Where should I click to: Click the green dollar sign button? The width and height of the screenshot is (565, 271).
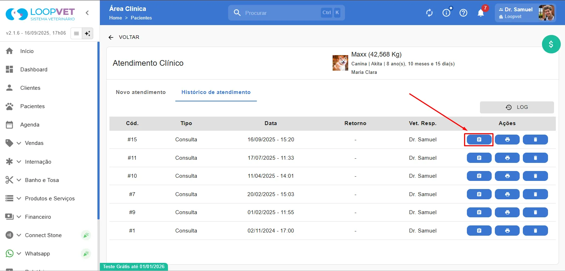(551, 44)
